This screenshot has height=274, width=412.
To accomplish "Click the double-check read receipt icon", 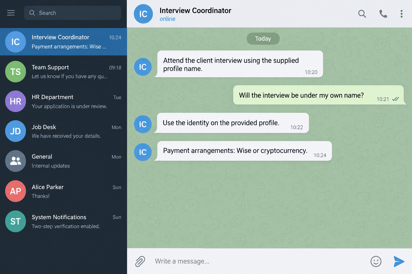I will tap(395, 99).
